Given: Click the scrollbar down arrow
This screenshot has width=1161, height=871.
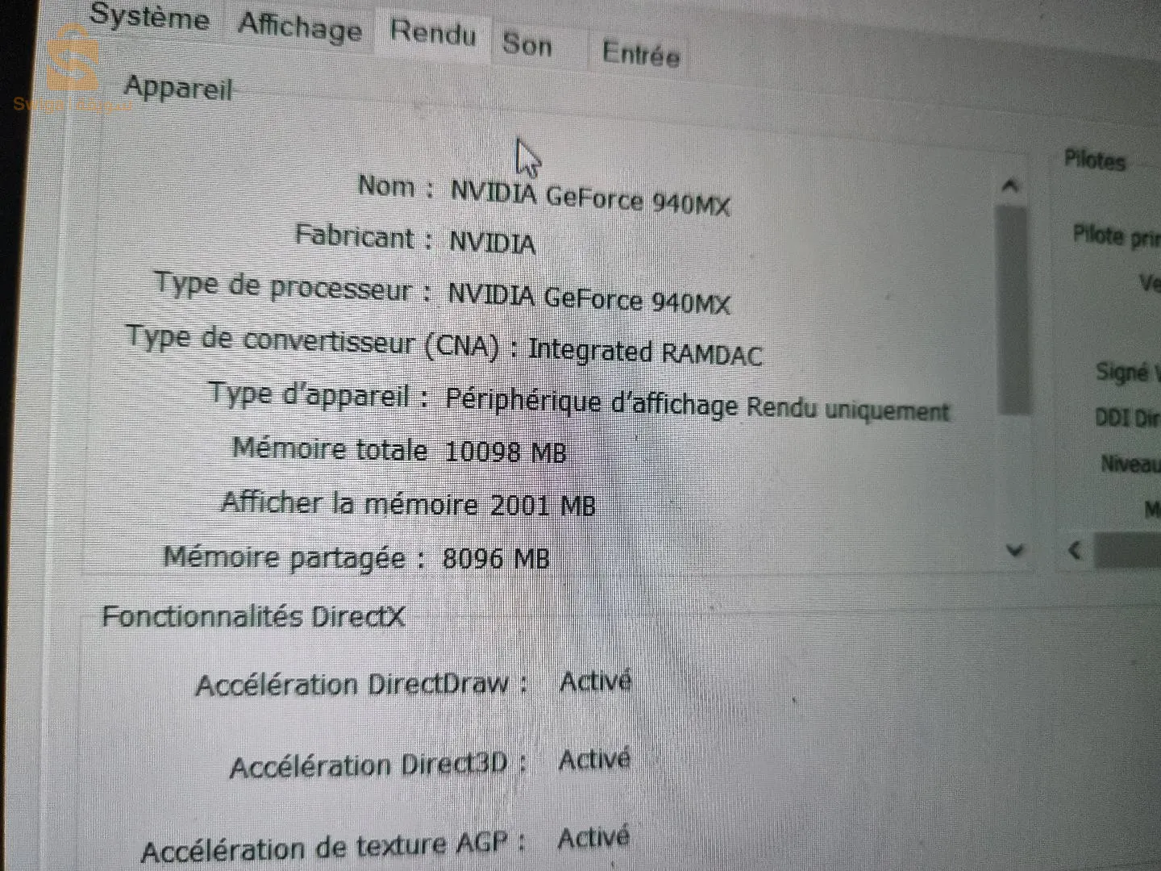Looking at the screenshot, I should [1013, 548].
